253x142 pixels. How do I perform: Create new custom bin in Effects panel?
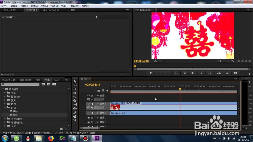click(x=61, y=128)
